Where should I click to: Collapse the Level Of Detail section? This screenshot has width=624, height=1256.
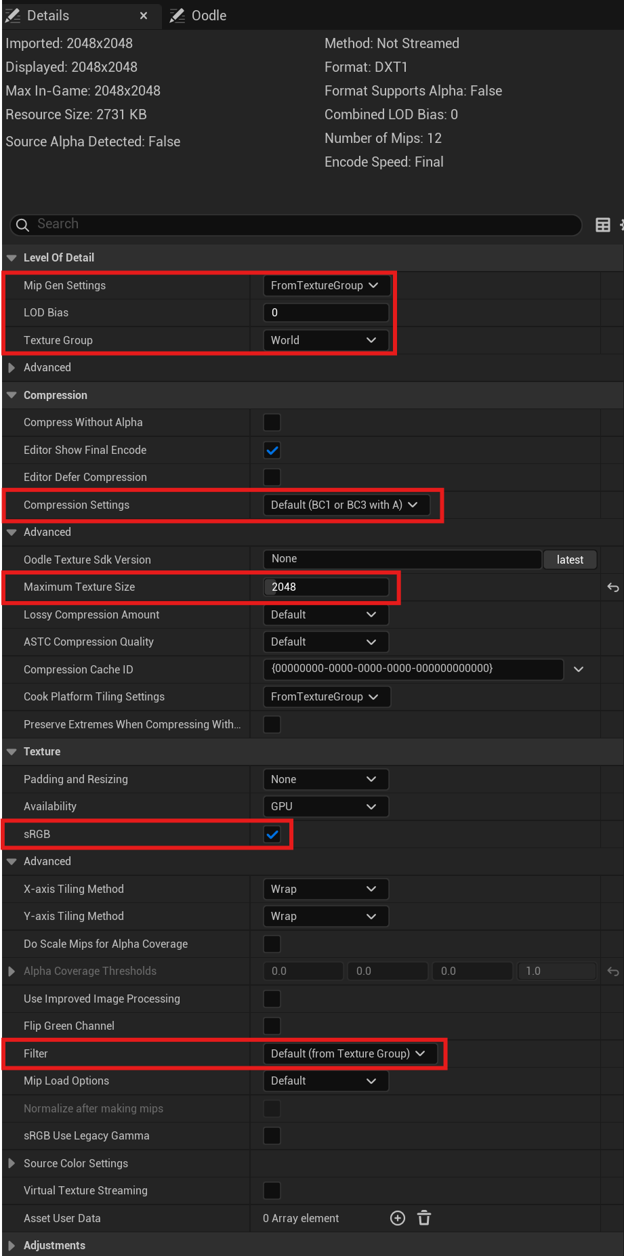click(12, 258)
